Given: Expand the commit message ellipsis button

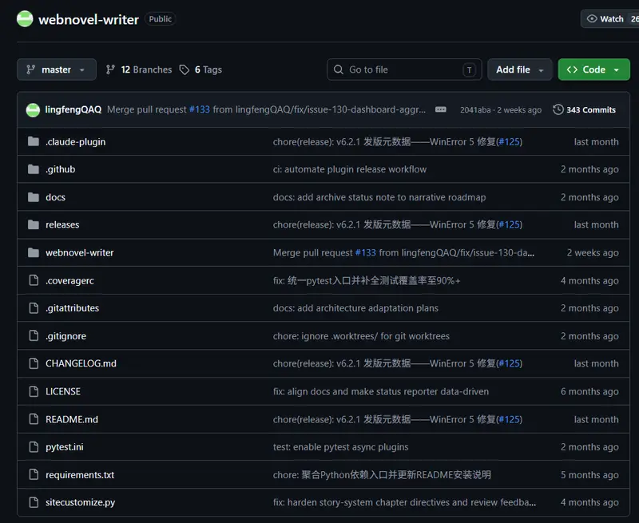Looking at the screenshot, I should (x=441, y=109).
